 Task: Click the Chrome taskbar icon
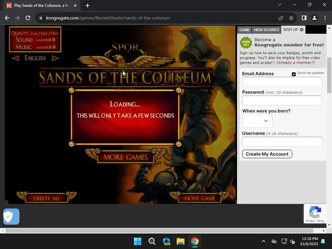pos(195,241)
